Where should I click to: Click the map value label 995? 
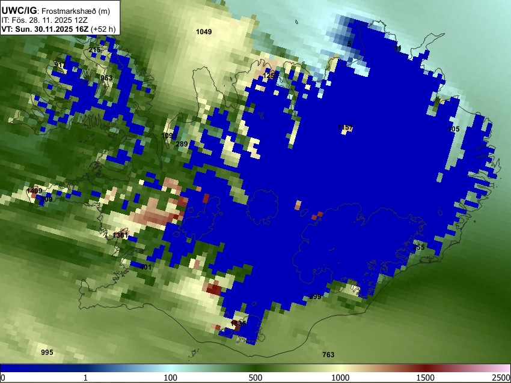pos(47,352)
